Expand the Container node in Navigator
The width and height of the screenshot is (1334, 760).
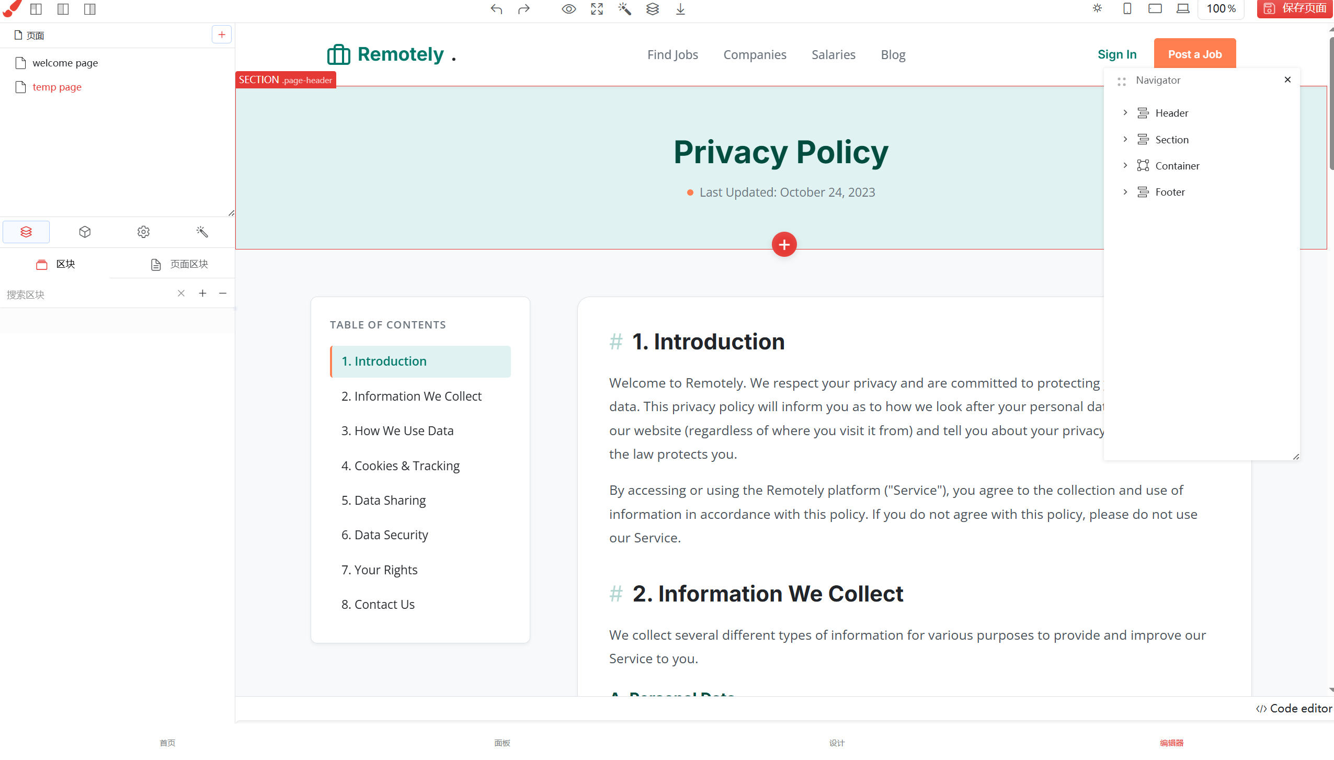click(1125, 165)
